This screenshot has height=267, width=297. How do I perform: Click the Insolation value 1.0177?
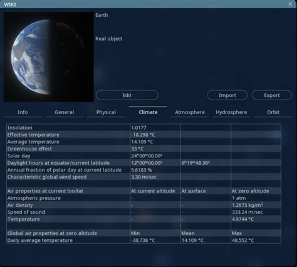138,128
